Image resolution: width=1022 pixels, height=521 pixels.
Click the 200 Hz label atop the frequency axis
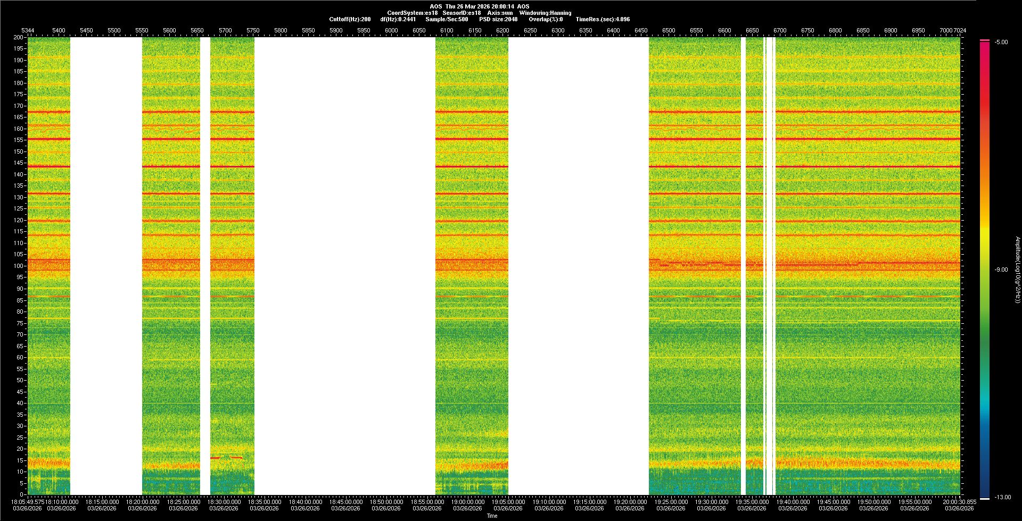[x=19, y=37]
